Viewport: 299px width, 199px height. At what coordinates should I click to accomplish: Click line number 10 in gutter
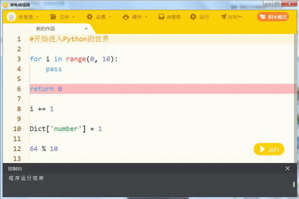click(x=17, y=129)
